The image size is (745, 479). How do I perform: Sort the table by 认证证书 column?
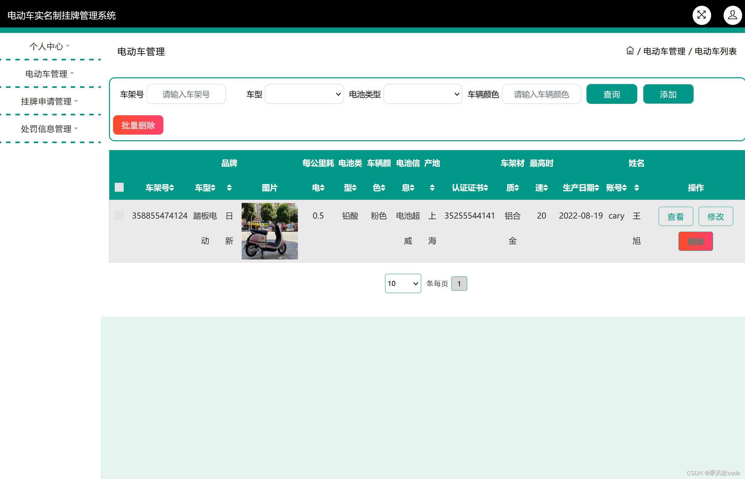point(486,188)
